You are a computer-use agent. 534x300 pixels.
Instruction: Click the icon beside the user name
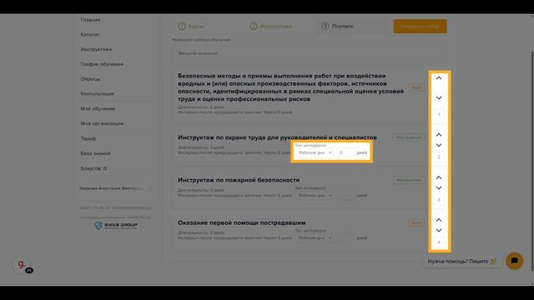pyautogui.click(x=150, y=188)
